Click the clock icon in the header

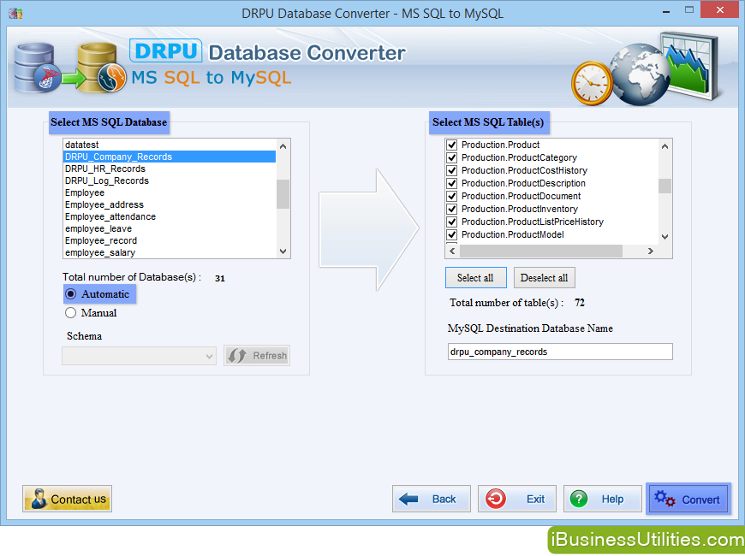[592, 83]
